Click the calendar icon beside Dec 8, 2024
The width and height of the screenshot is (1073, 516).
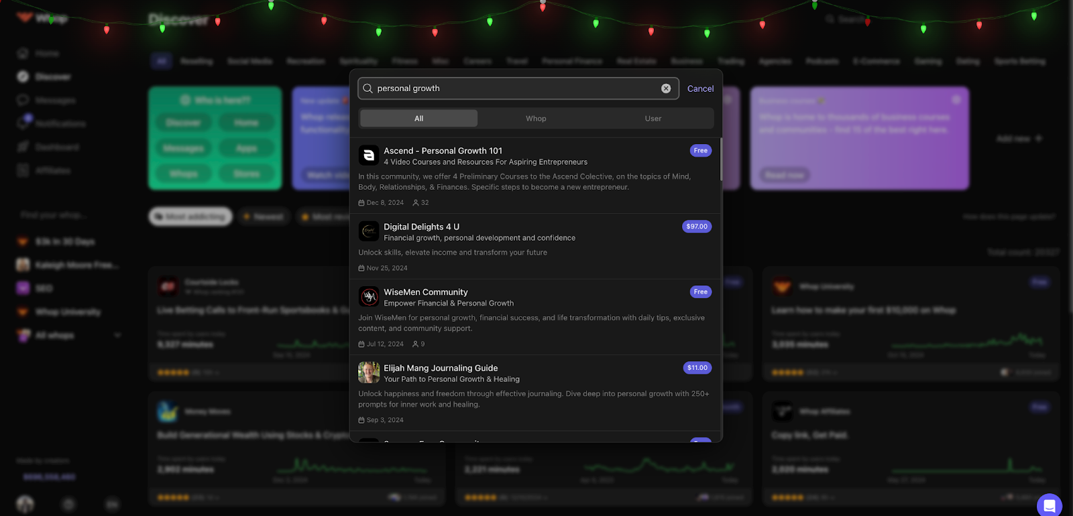361,202
